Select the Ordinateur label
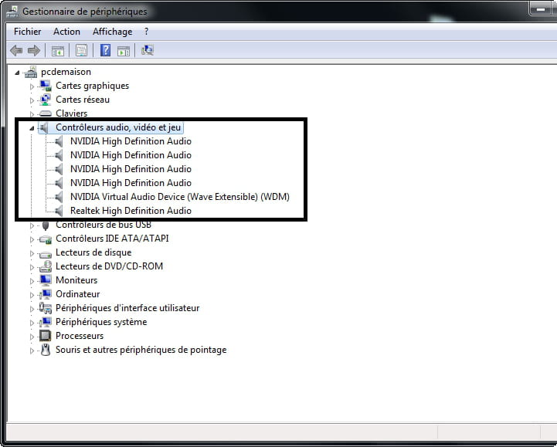557x447 pixels. click(78, 294)
